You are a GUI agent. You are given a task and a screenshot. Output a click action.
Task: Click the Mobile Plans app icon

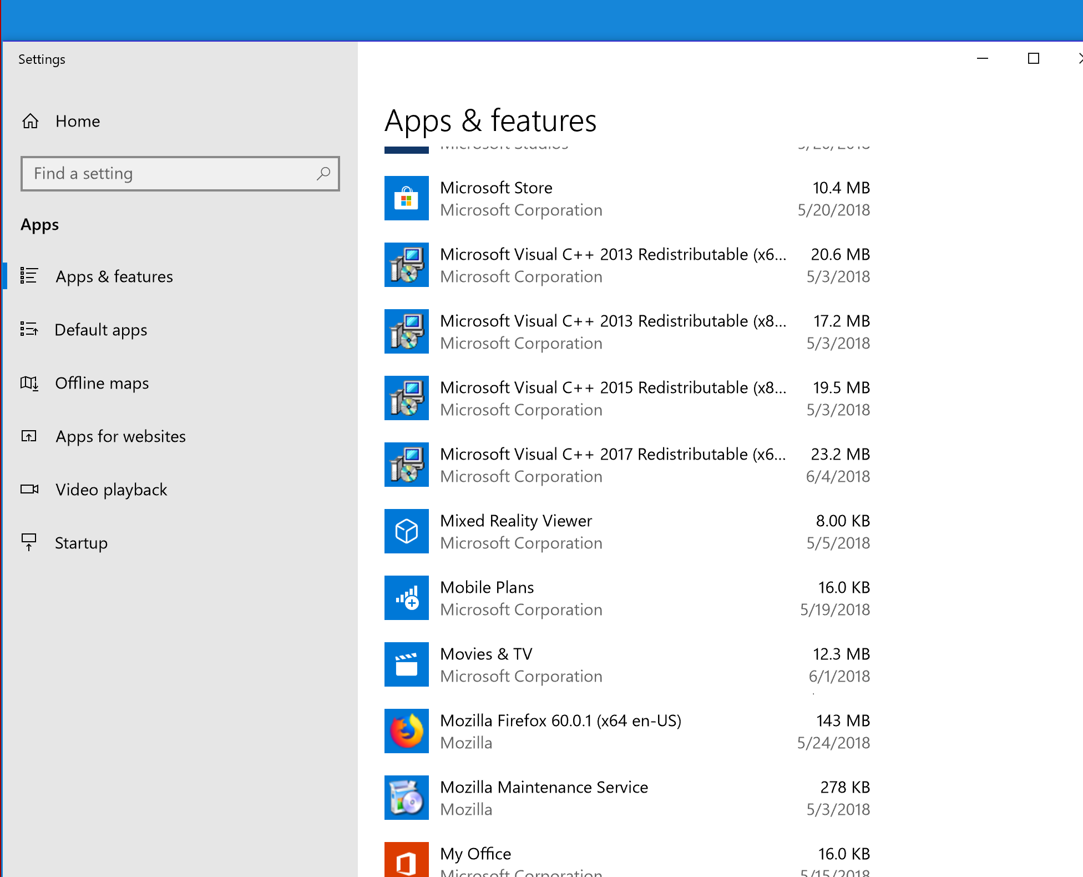coord(406,598)
